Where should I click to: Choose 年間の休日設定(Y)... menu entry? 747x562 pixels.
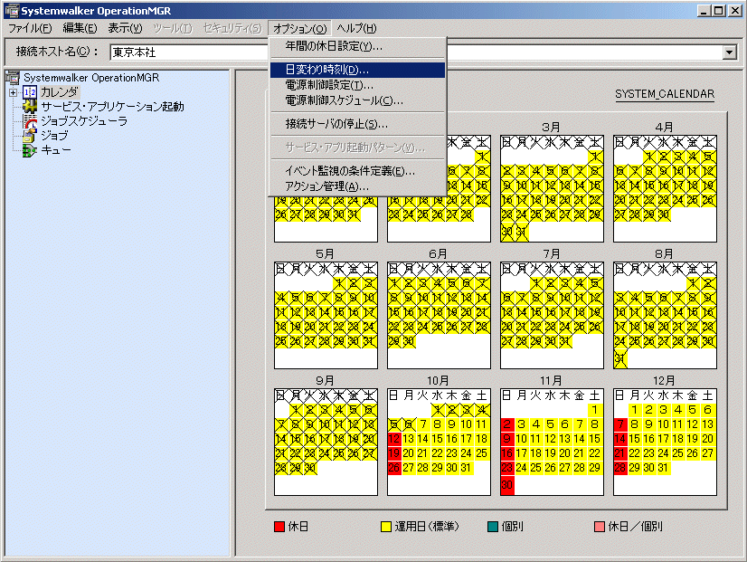357,46
